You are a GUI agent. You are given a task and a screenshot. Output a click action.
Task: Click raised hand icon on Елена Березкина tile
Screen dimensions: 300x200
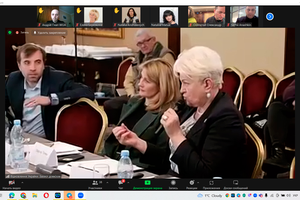(x=79, y=10)
